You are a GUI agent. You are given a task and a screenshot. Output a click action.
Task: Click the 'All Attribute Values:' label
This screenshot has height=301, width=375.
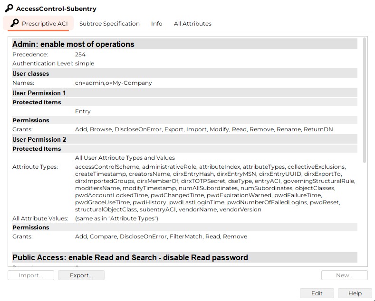coord(40,219)
